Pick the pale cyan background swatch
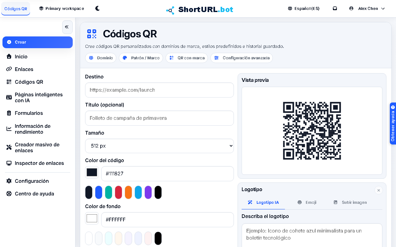This screenshot has height=247, width=396. (109, 238)
